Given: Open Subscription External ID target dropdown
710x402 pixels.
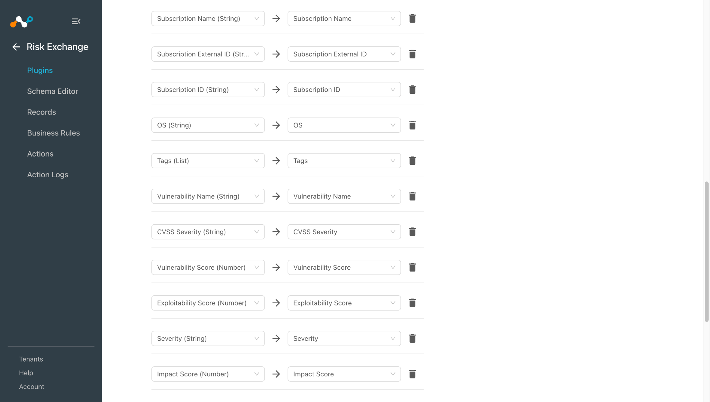Looking at the screenshot, I should [x=344, y=54].
